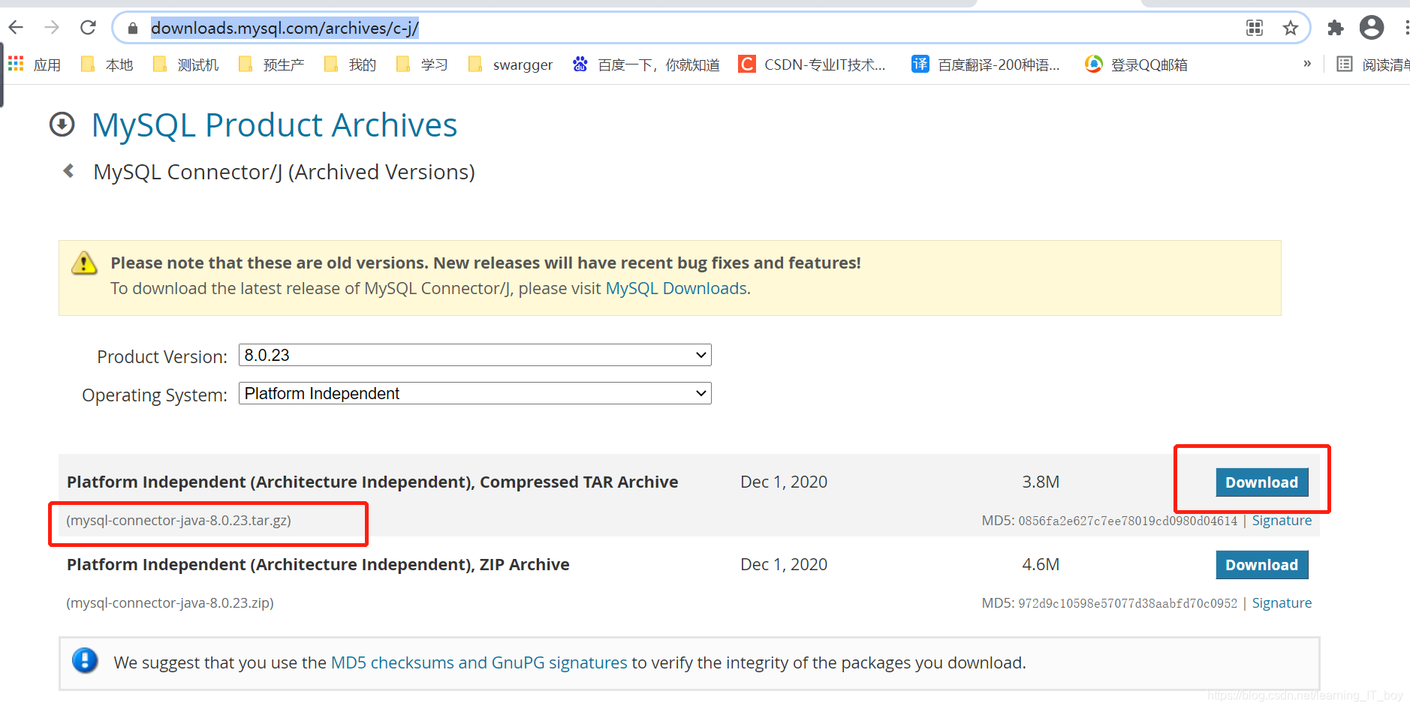Open the apps grid shortcut 应用
Viewport: 1410px width, 709px height.
click(x=34, y=65)
